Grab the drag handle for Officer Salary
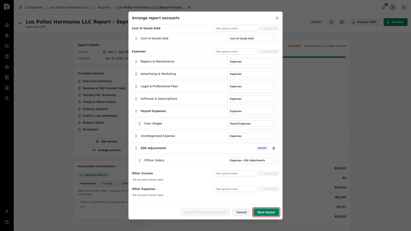This screenshot has height=231, width=411. [139, 160]
